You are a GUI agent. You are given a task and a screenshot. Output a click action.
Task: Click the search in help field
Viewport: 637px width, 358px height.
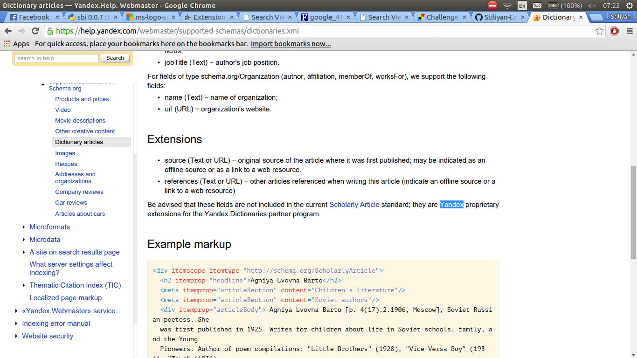click(x=56, y=58)
